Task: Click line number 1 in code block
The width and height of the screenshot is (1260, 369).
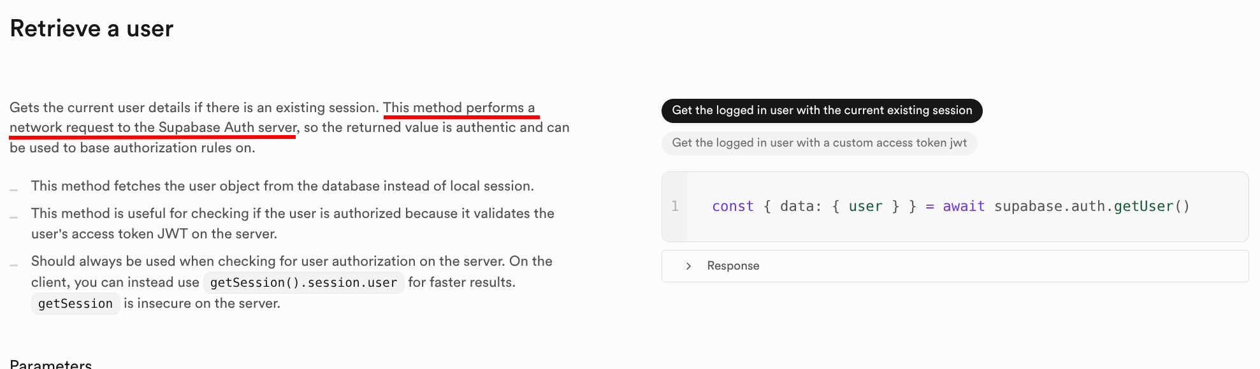Action: (675, 206)
